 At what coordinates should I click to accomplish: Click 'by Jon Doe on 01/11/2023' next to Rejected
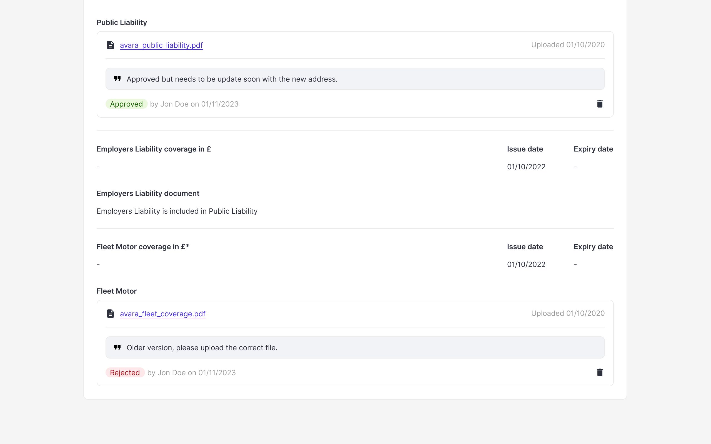coord(192,373)
